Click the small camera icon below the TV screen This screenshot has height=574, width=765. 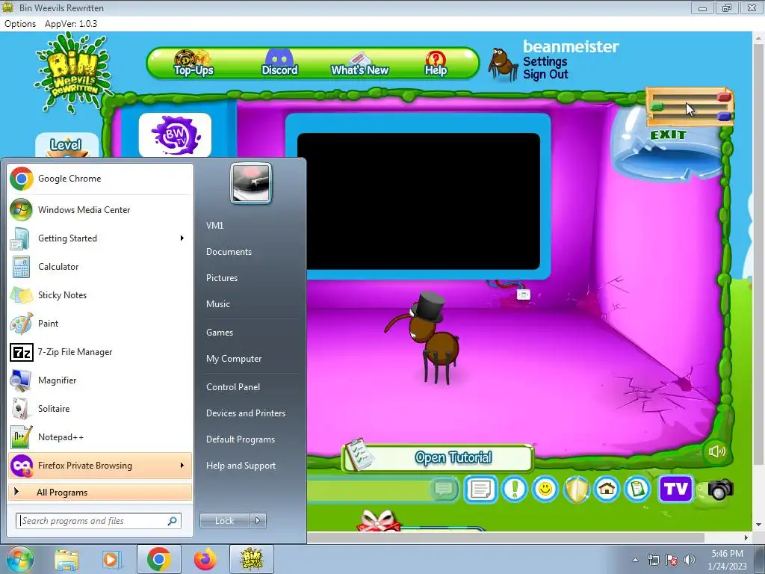[523, 294]
